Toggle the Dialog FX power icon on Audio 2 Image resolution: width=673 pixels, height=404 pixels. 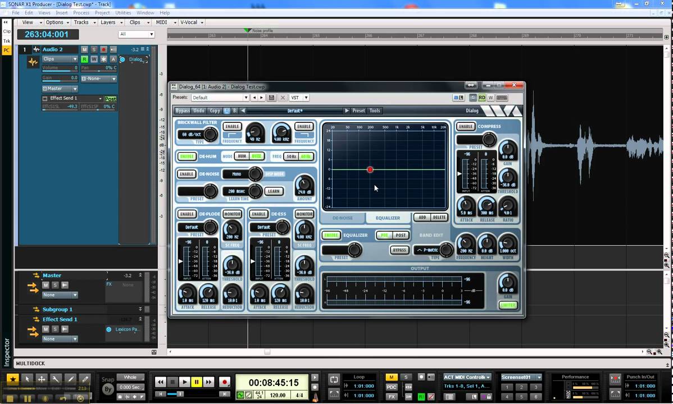(122, 59)
